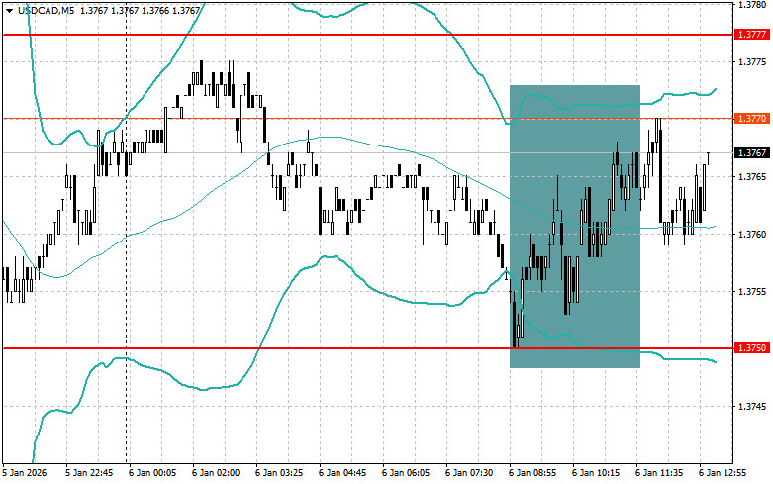
Task: Click the 1.3745 price scale value
Action: 752,406
